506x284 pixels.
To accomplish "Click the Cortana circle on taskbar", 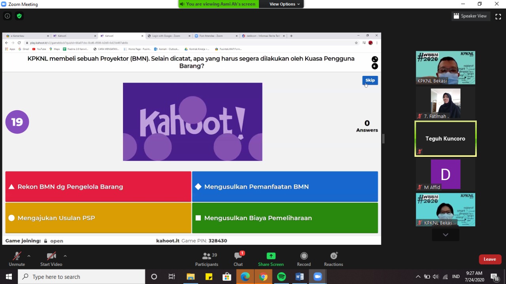I will pyautogui.click(x=154, y=276).
